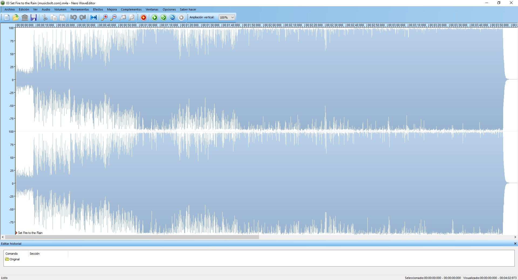The width and height of the screenshot is (518, 280).
Task: Click the zoom full view magnifier icon
Action: tap(132, 17)
